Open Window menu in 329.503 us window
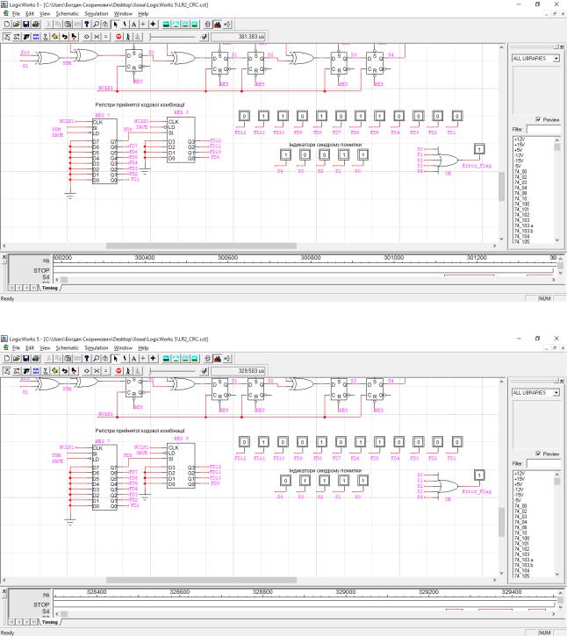 click(123, 348)
